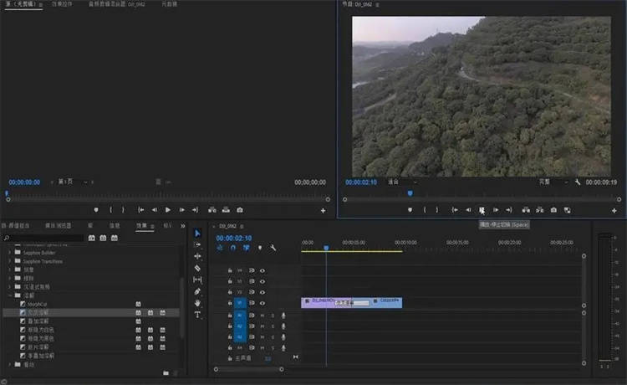627x385 pixels.
Task: Go to In point in Program monitor
Action: tap(455, 210)
